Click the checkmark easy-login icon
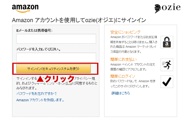The width and height of the screenshot is (187, 128). (x=167, y=82)
